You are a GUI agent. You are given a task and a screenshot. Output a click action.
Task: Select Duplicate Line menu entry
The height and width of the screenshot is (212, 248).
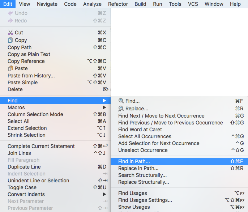[x=24, y=167]
